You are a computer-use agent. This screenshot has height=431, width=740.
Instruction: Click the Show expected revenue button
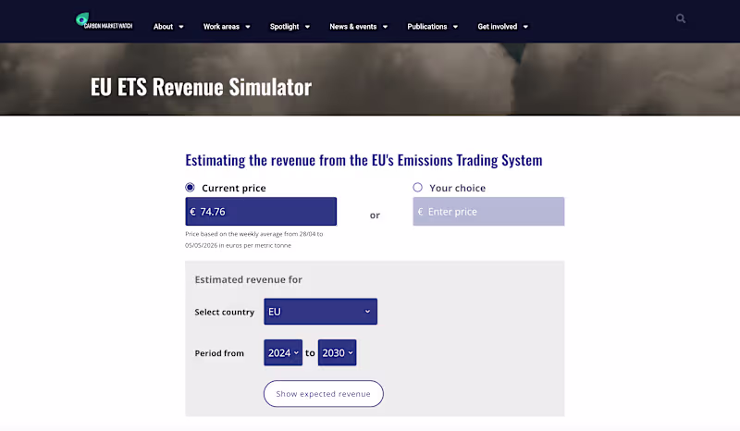pos(323,394)
